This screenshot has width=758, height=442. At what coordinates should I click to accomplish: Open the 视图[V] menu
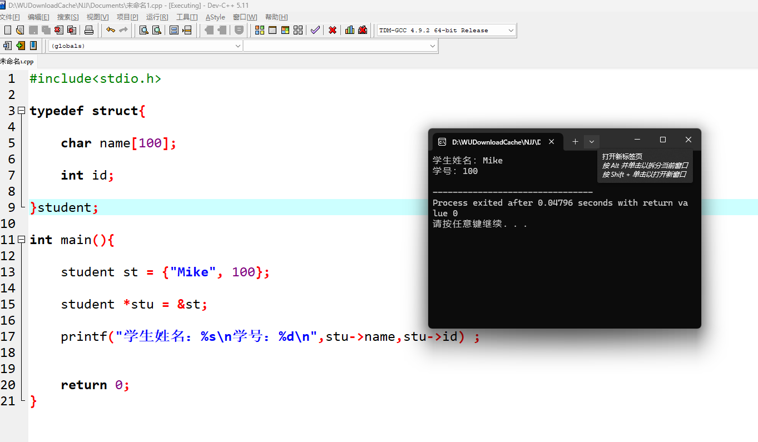coord(98,17)
